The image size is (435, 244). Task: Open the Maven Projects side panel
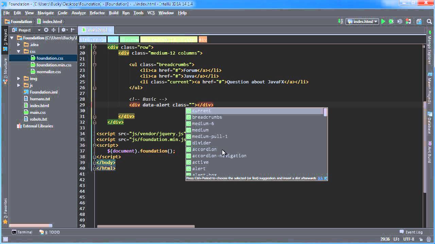click(x=430, y=88)
